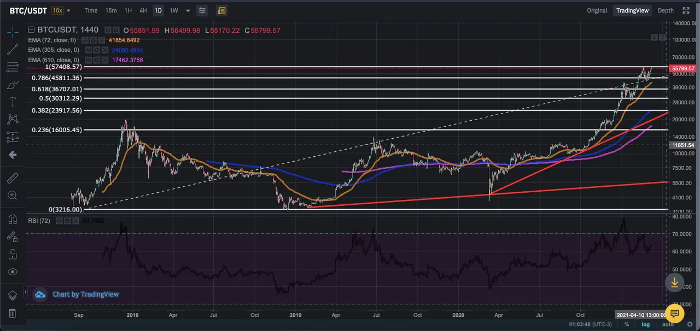Hide the EMA 72 indicator

point(85,40)
